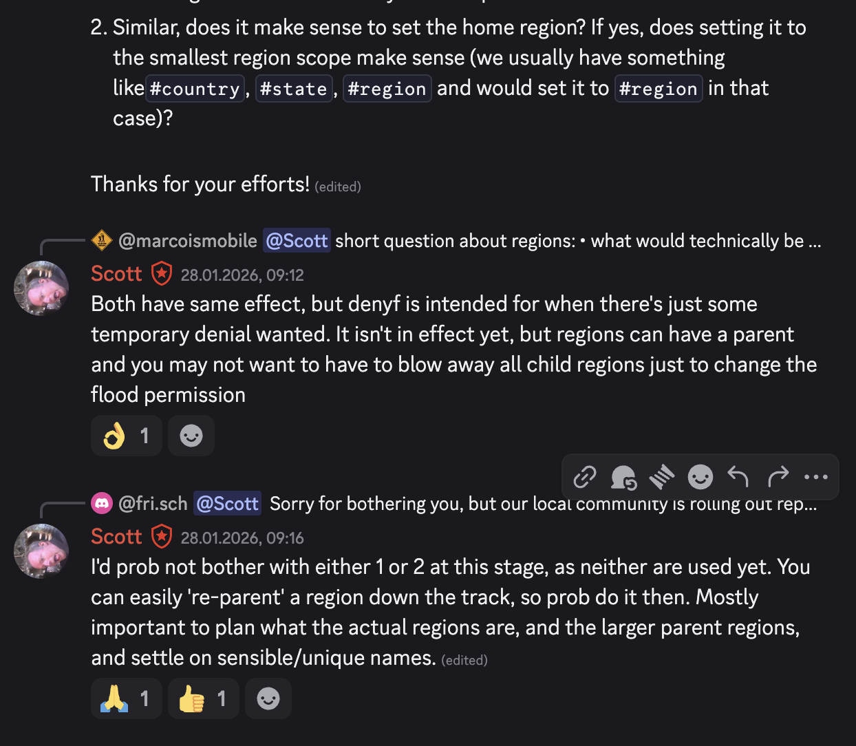Forward the message with right arrow icon
This screenshot has height=746, width=856.
[x=778, y=476]
